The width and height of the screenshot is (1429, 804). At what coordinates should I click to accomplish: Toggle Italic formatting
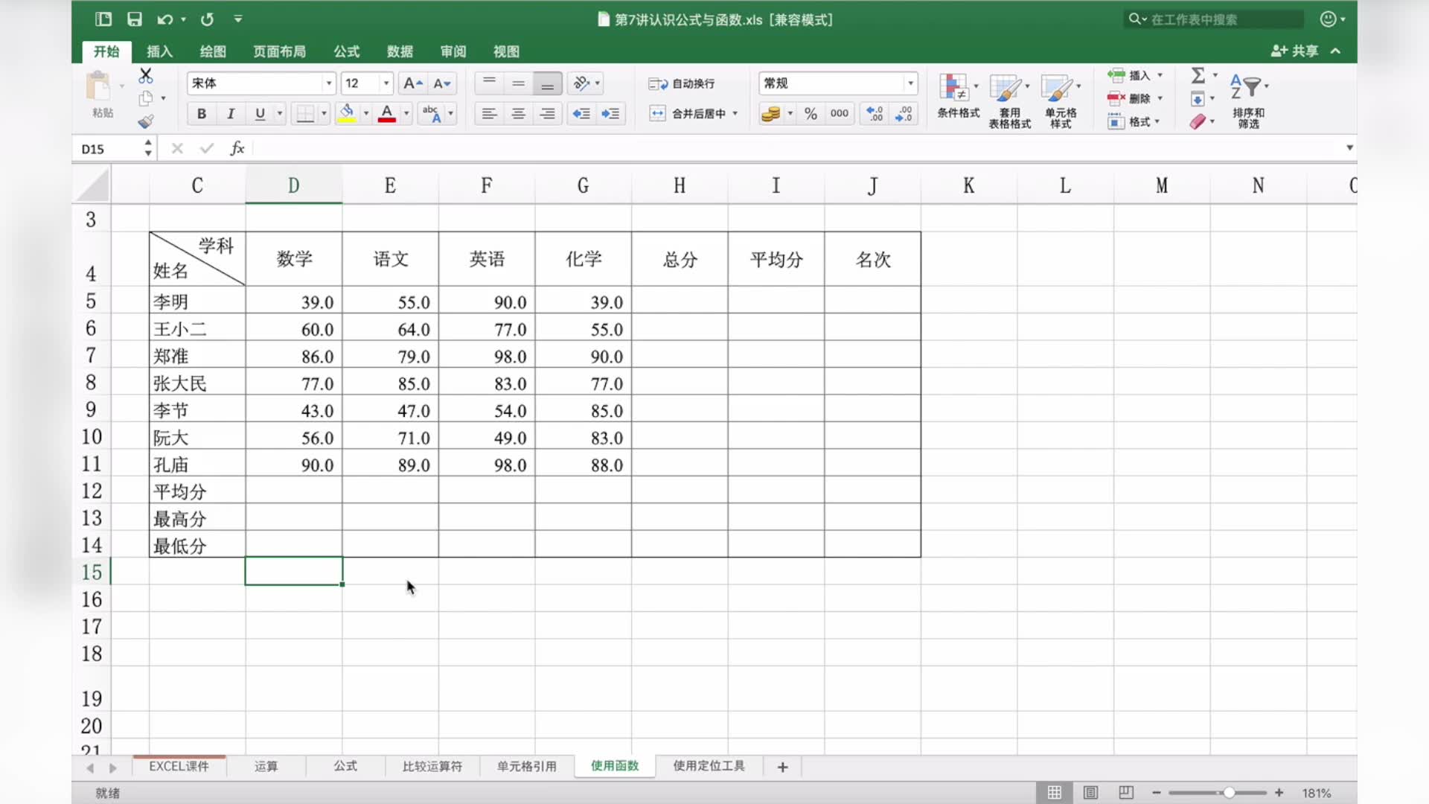pyautogui.click(x=231, y=114)
